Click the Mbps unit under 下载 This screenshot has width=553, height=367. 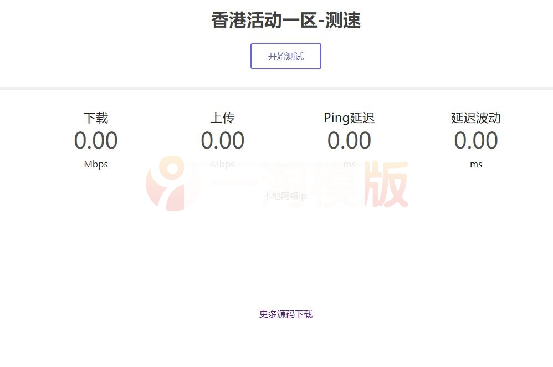[x=95, y=164]
